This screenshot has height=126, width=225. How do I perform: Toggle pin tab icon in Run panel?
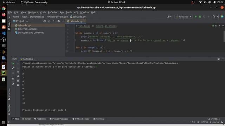click(13, 84)
